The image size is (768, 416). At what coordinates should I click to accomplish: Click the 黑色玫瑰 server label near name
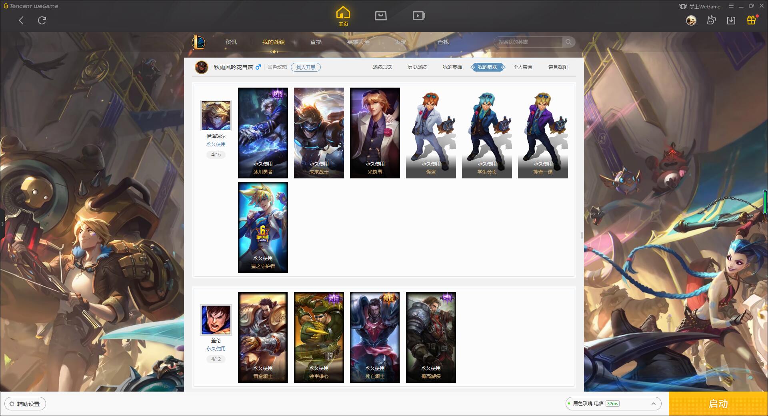point(277,67)
